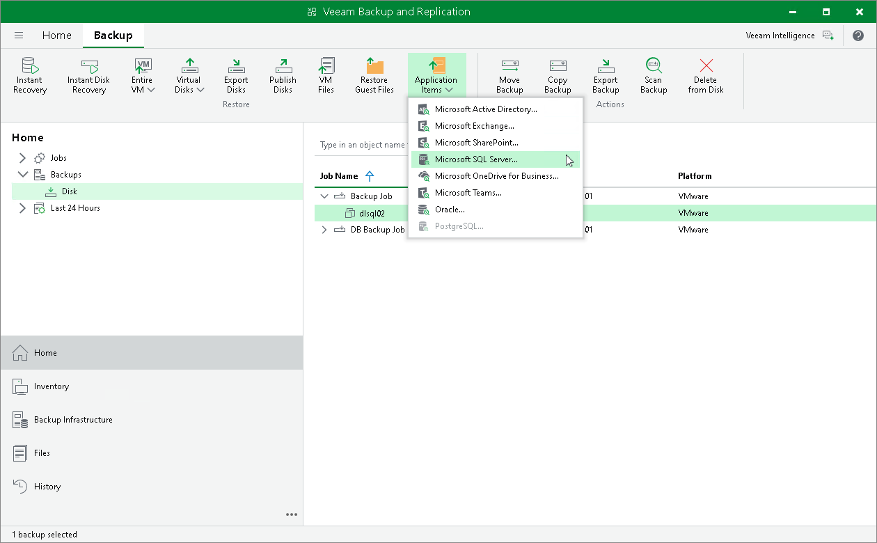Expand the Last 24 Hours node
The image size is (877, 543).
coord(22,208)
